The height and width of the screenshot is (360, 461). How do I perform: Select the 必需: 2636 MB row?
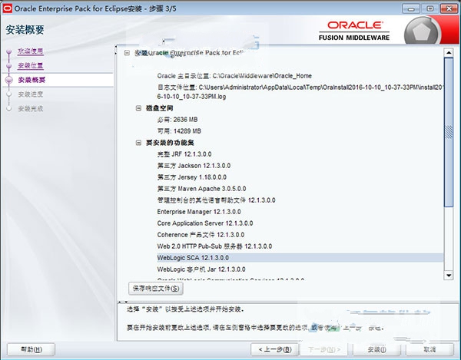pyautogui.click(x=177, y=120)
